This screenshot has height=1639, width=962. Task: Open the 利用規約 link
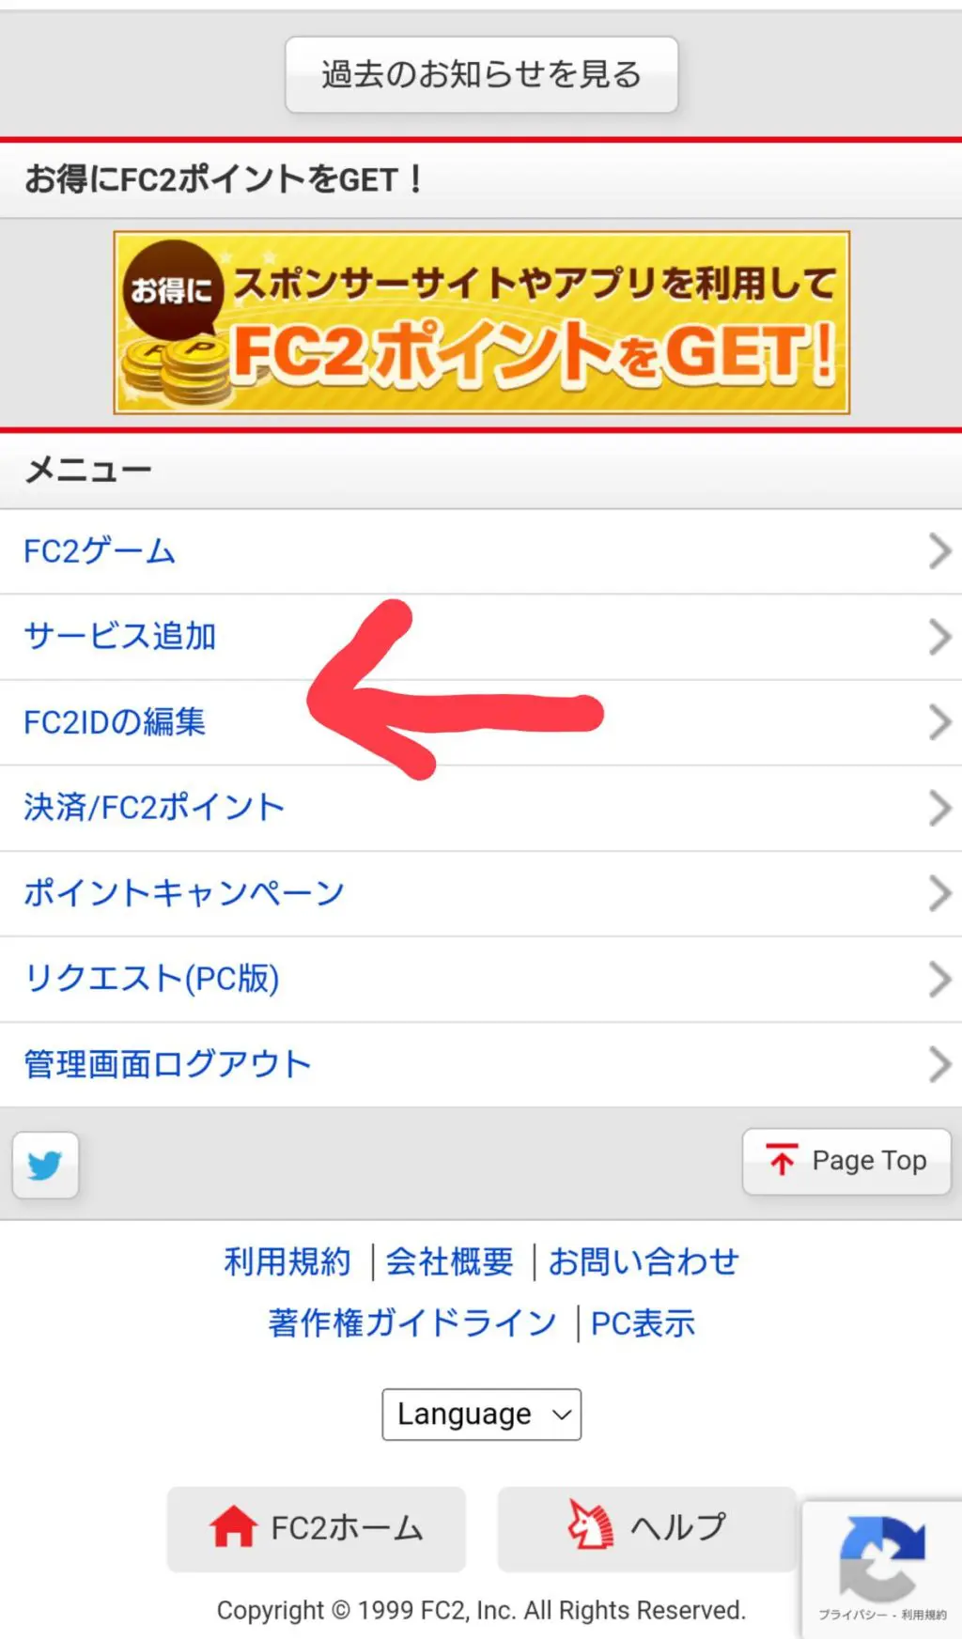[287, 1261]
